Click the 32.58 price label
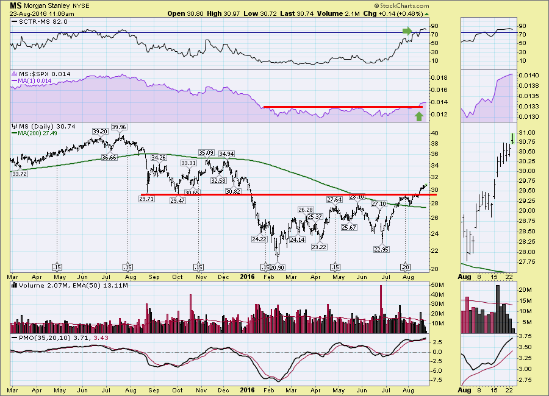 coord(218,180)
